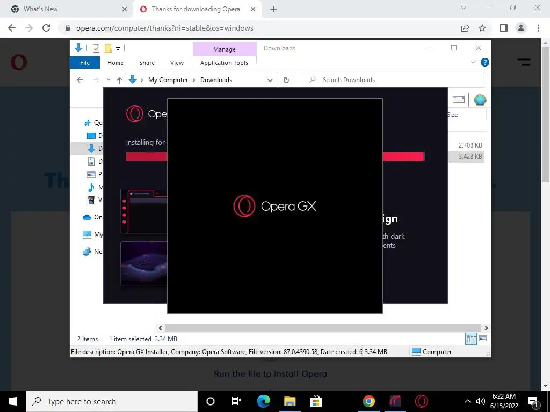This screenshot has height=412, width=550.
Task: Open View ribbon tab in Explorer
Action: [177, 63]
